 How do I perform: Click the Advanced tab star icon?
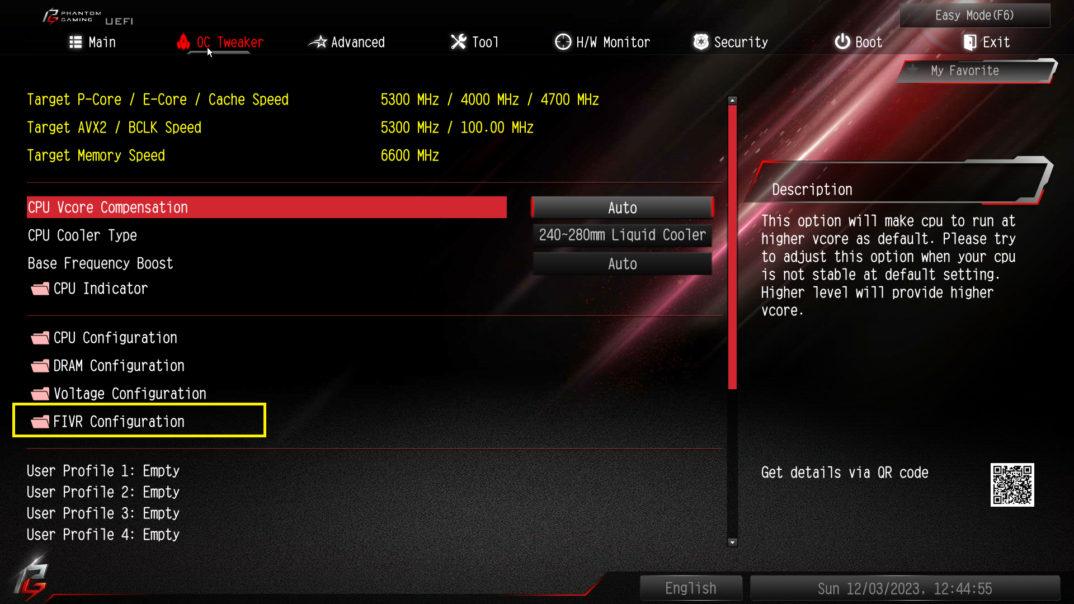pos(318,42)
